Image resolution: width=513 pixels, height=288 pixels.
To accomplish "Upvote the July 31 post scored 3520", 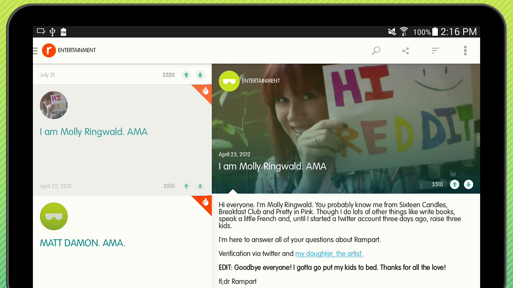I will coord(186,75).
